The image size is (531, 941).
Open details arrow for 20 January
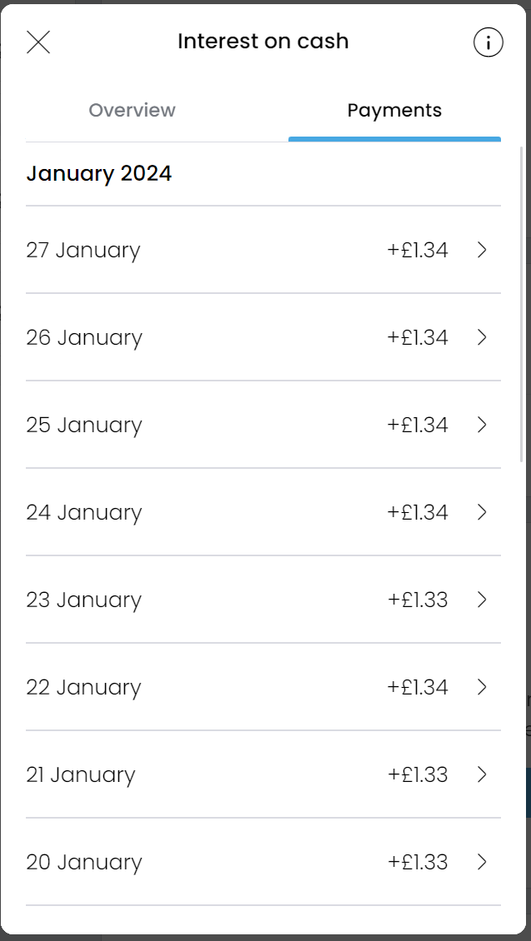coord(482,862)
